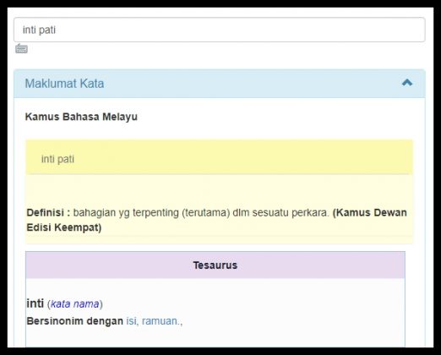Open the synonym link "isi"
Viewport: 441px width, 355px height.
131,320
